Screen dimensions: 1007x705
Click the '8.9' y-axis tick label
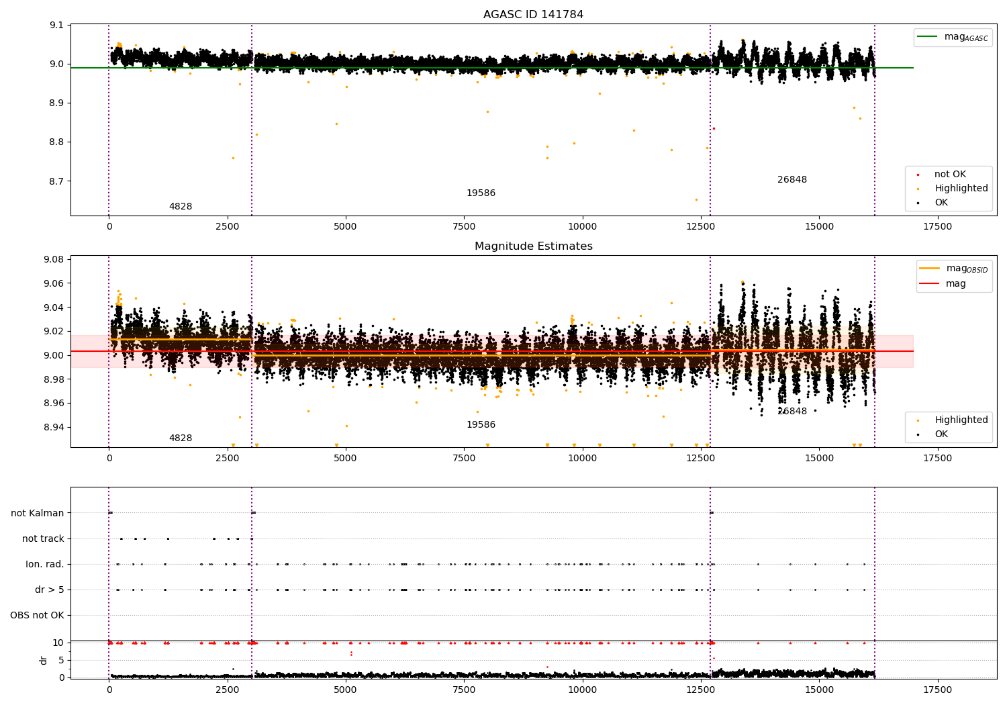(56, 103)
